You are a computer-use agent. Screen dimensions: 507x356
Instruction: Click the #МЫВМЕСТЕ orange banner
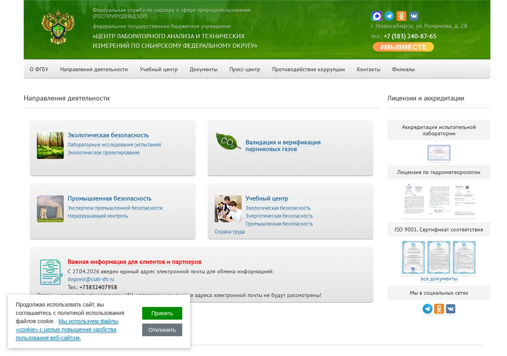(x=403, y=47)
